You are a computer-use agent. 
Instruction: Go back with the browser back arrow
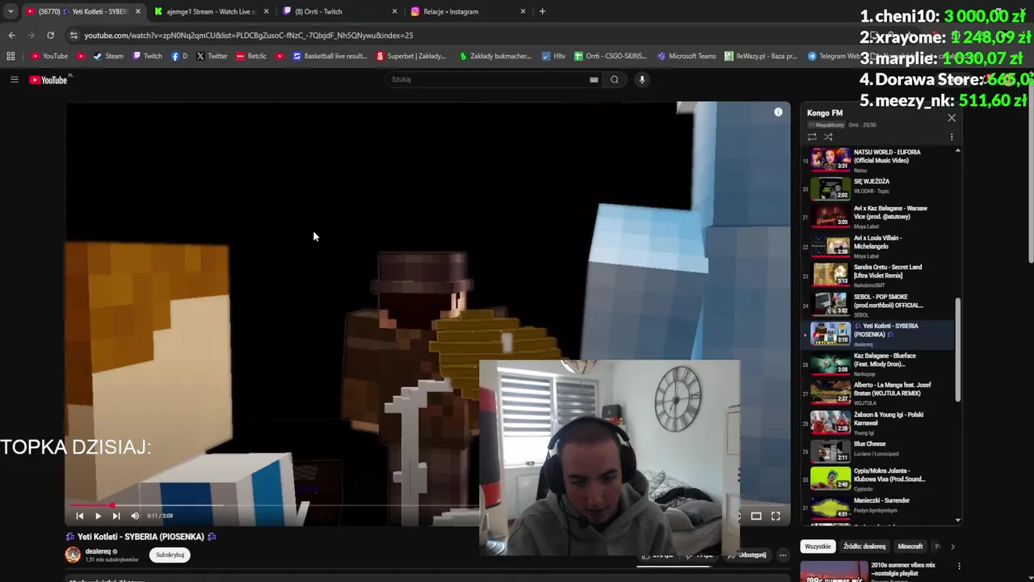pyautogui.click(x=11, y=36)
